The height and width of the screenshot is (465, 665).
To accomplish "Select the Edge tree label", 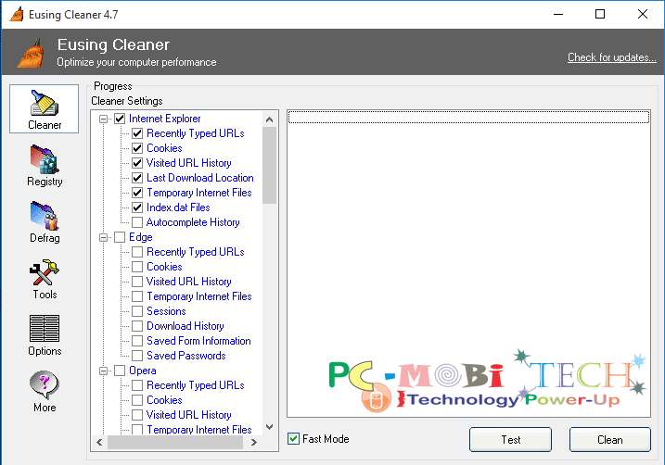I will [x=140, y=237].
